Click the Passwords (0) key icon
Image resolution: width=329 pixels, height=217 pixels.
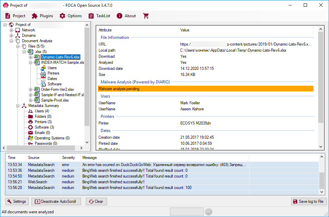pyautogui.click(x=31, y=143)
